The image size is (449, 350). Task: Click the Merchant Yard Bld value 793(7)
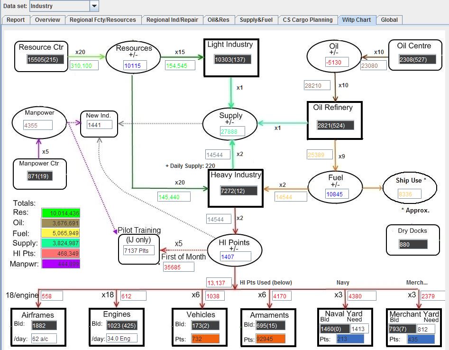pyautogui.click(x=402, y=329)
